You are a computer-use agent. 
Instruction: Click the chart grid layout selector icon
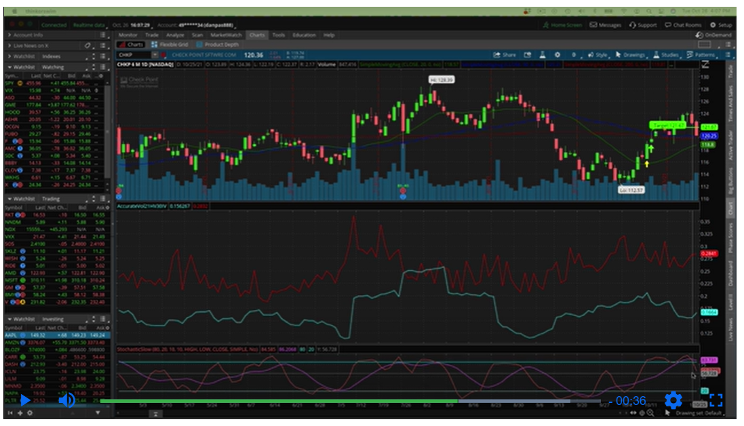tap(705, 45)
